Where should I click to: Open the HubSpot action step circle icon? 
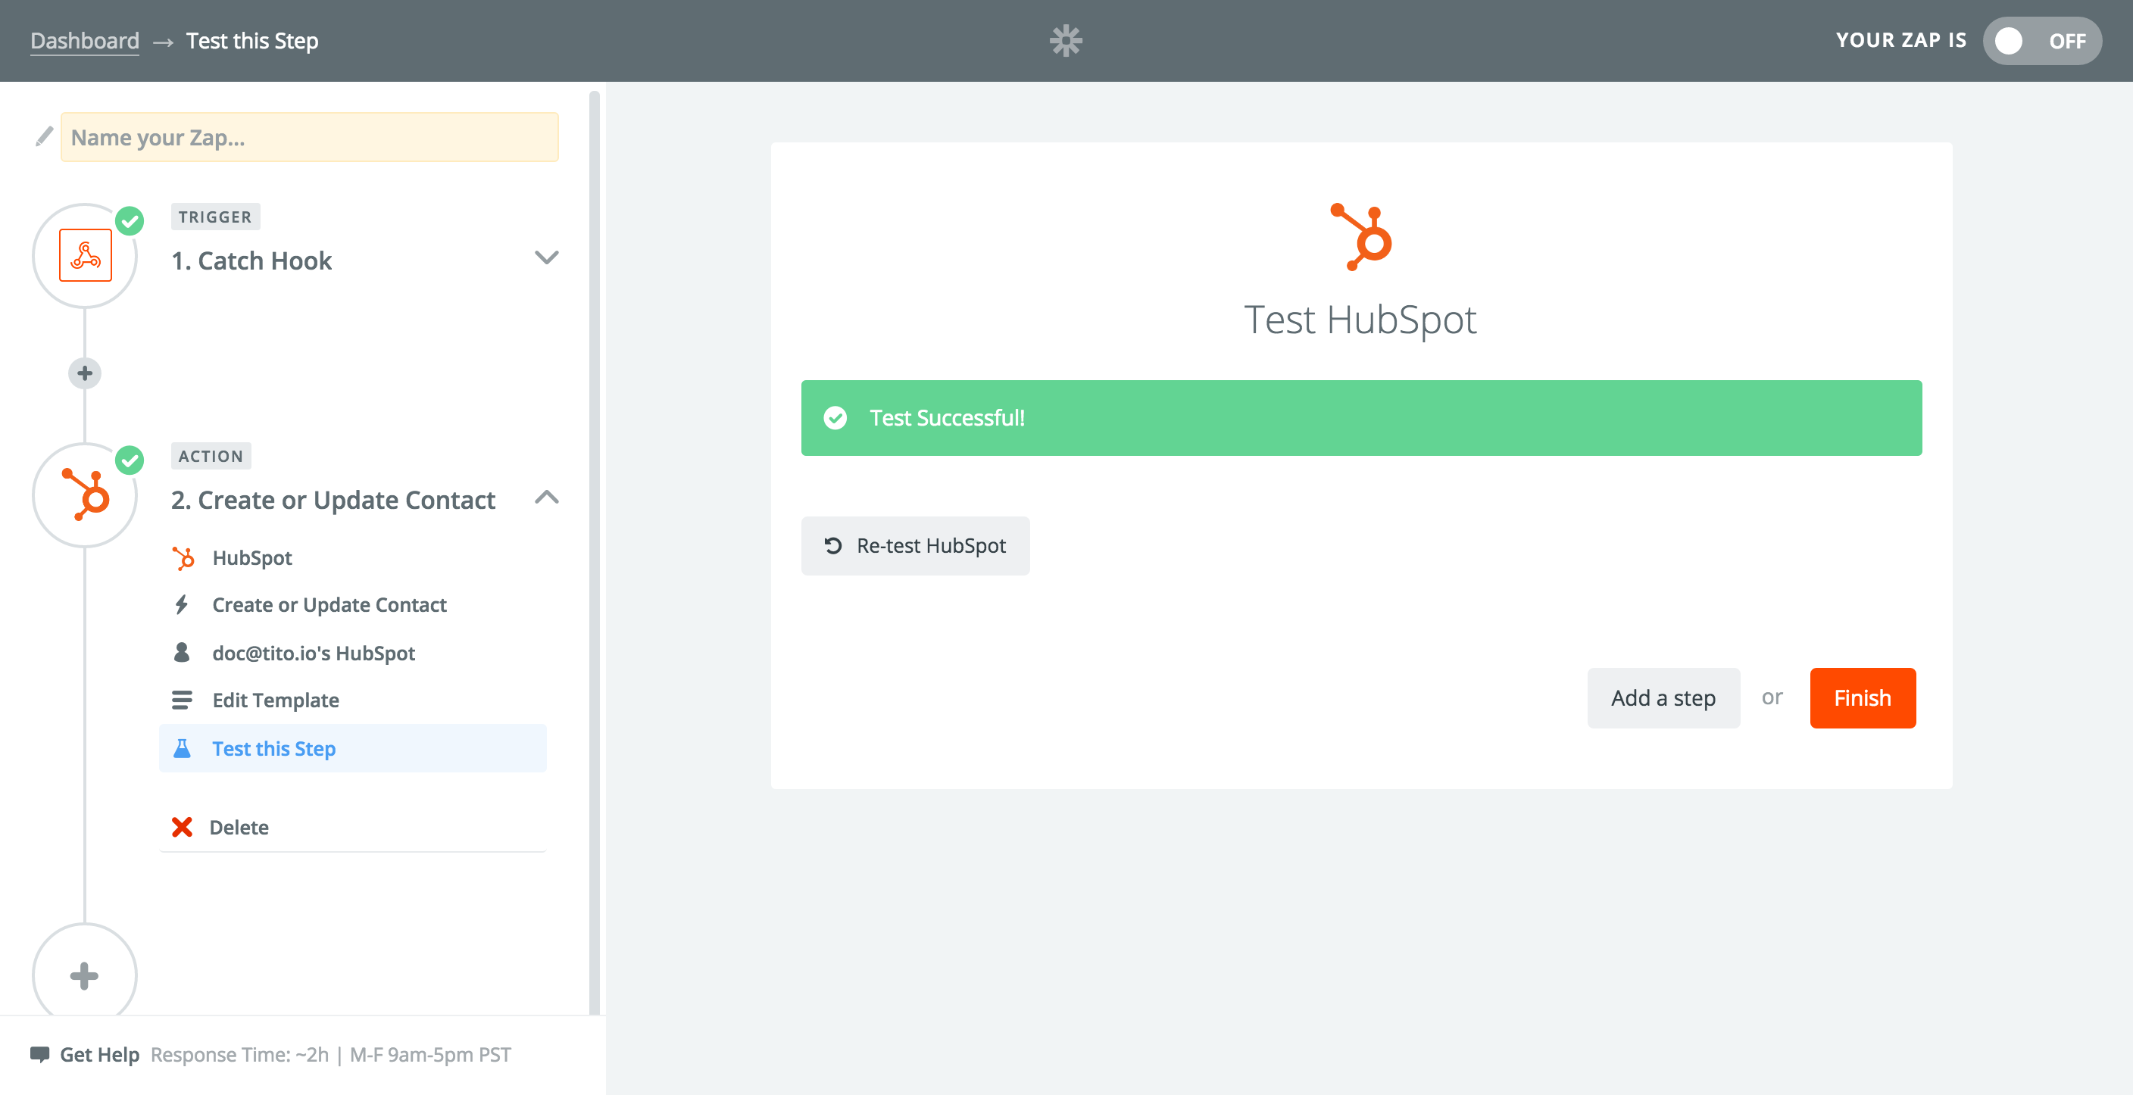click(86, 495)
